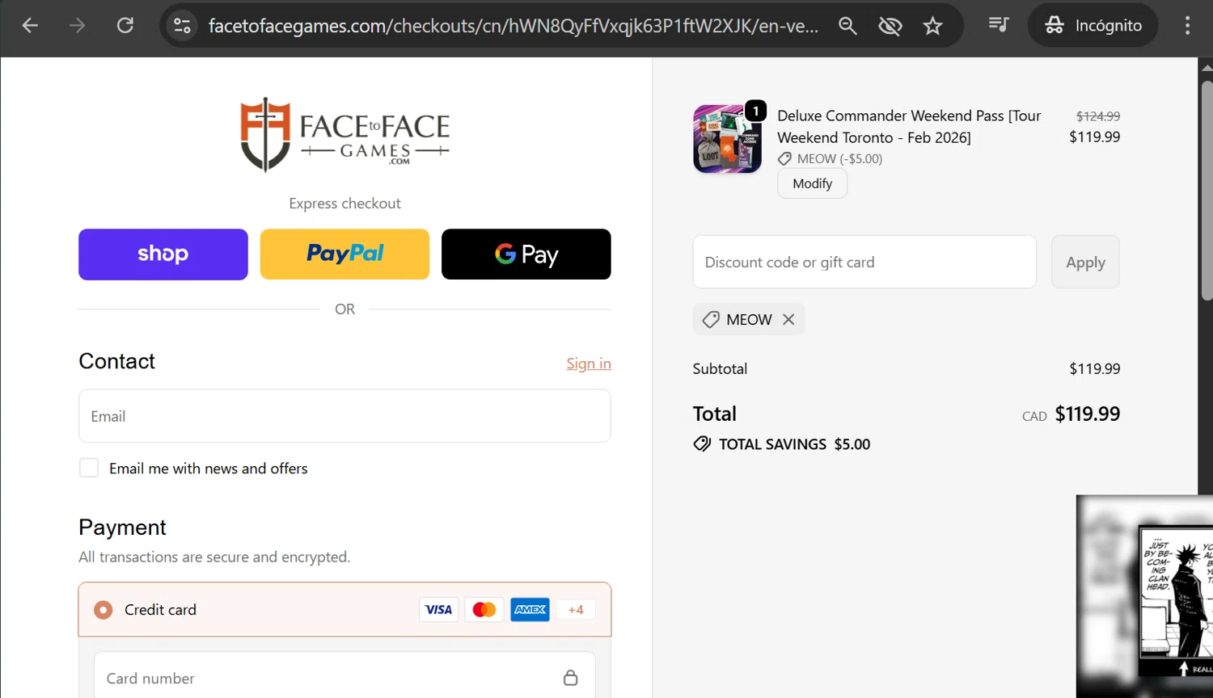Screen dimensions: 1213x698
Task: Bookmark this page with the star icon
Action: pyautogui.click(x=933, y=26)
